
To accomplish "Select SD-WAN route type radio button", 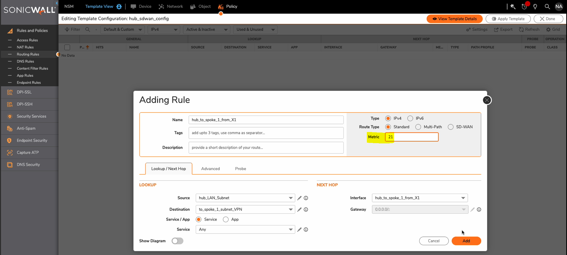I will click(451, 127).
